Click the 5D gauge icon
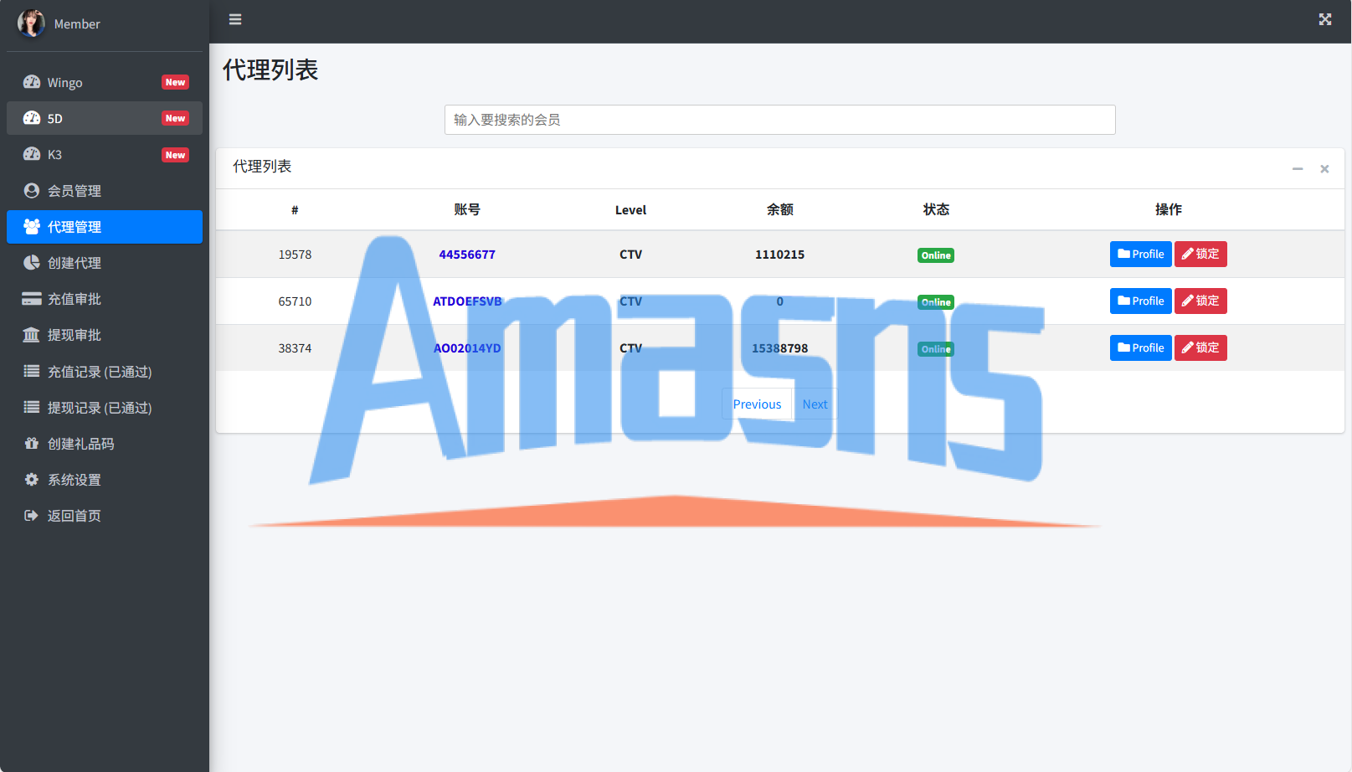 [x=32, y=118]
